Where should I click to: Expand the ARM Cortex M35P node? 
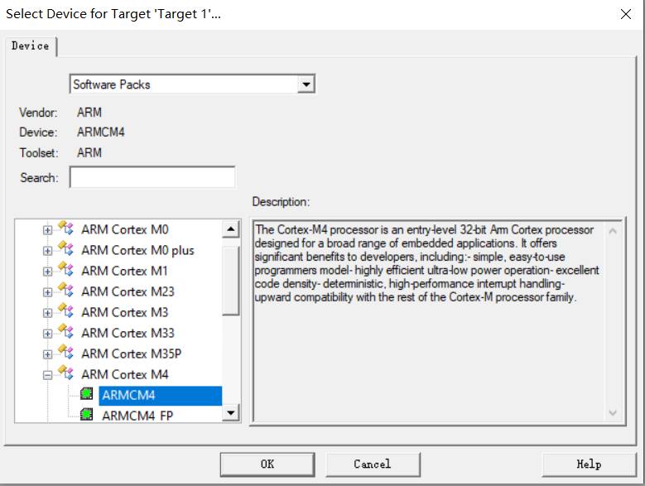coord(48,354)
